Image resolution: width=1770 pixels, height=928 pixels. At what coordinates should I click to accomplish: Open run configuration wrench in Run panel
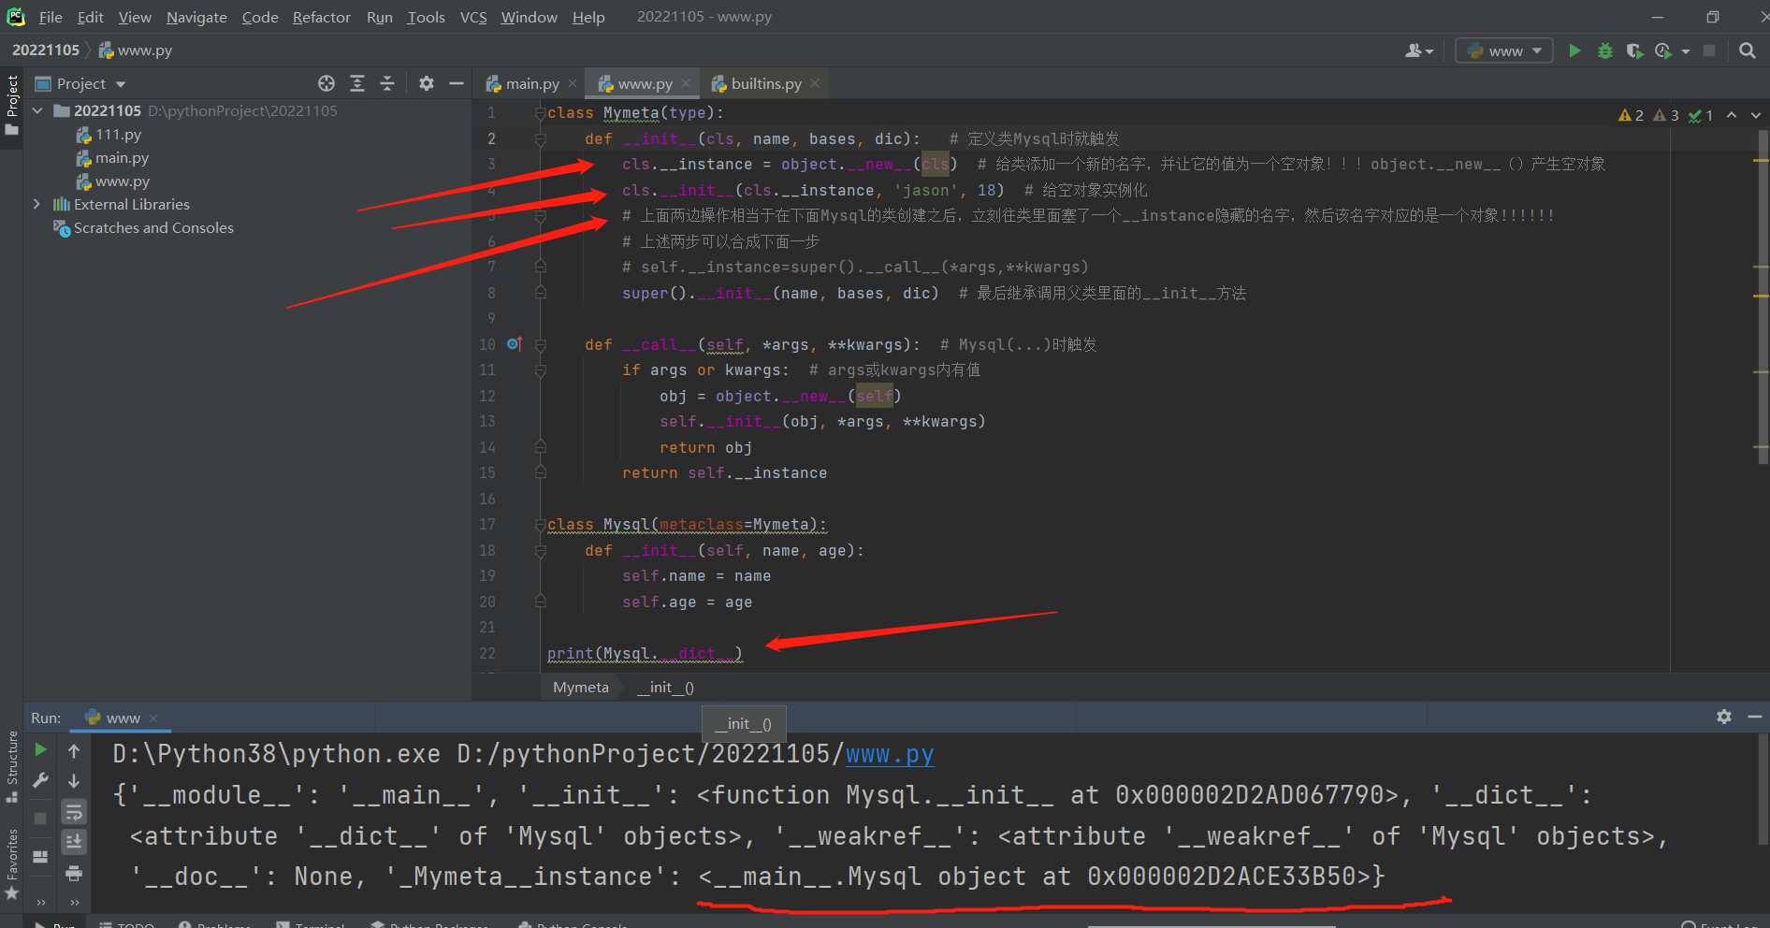coord(40,780)
